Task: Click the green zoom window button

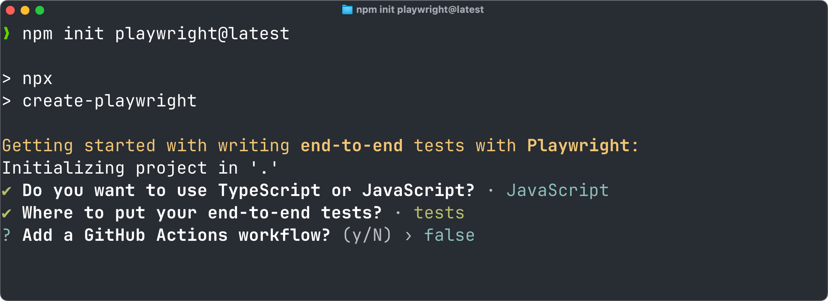Action: [x=40, y=10]
